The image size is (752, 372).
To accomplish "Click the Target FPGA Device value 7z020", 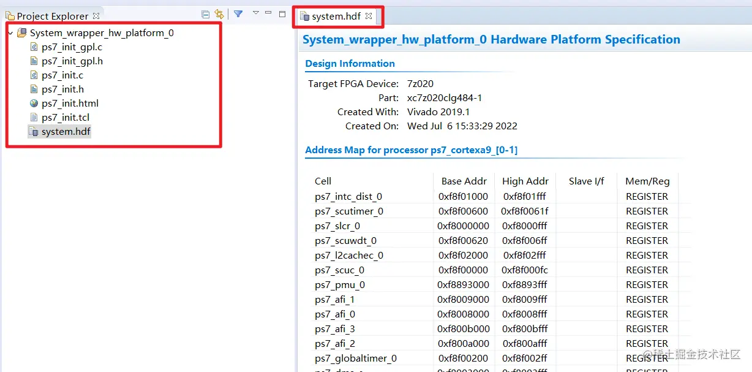I will pyautogui.click(x=420, y=84).
